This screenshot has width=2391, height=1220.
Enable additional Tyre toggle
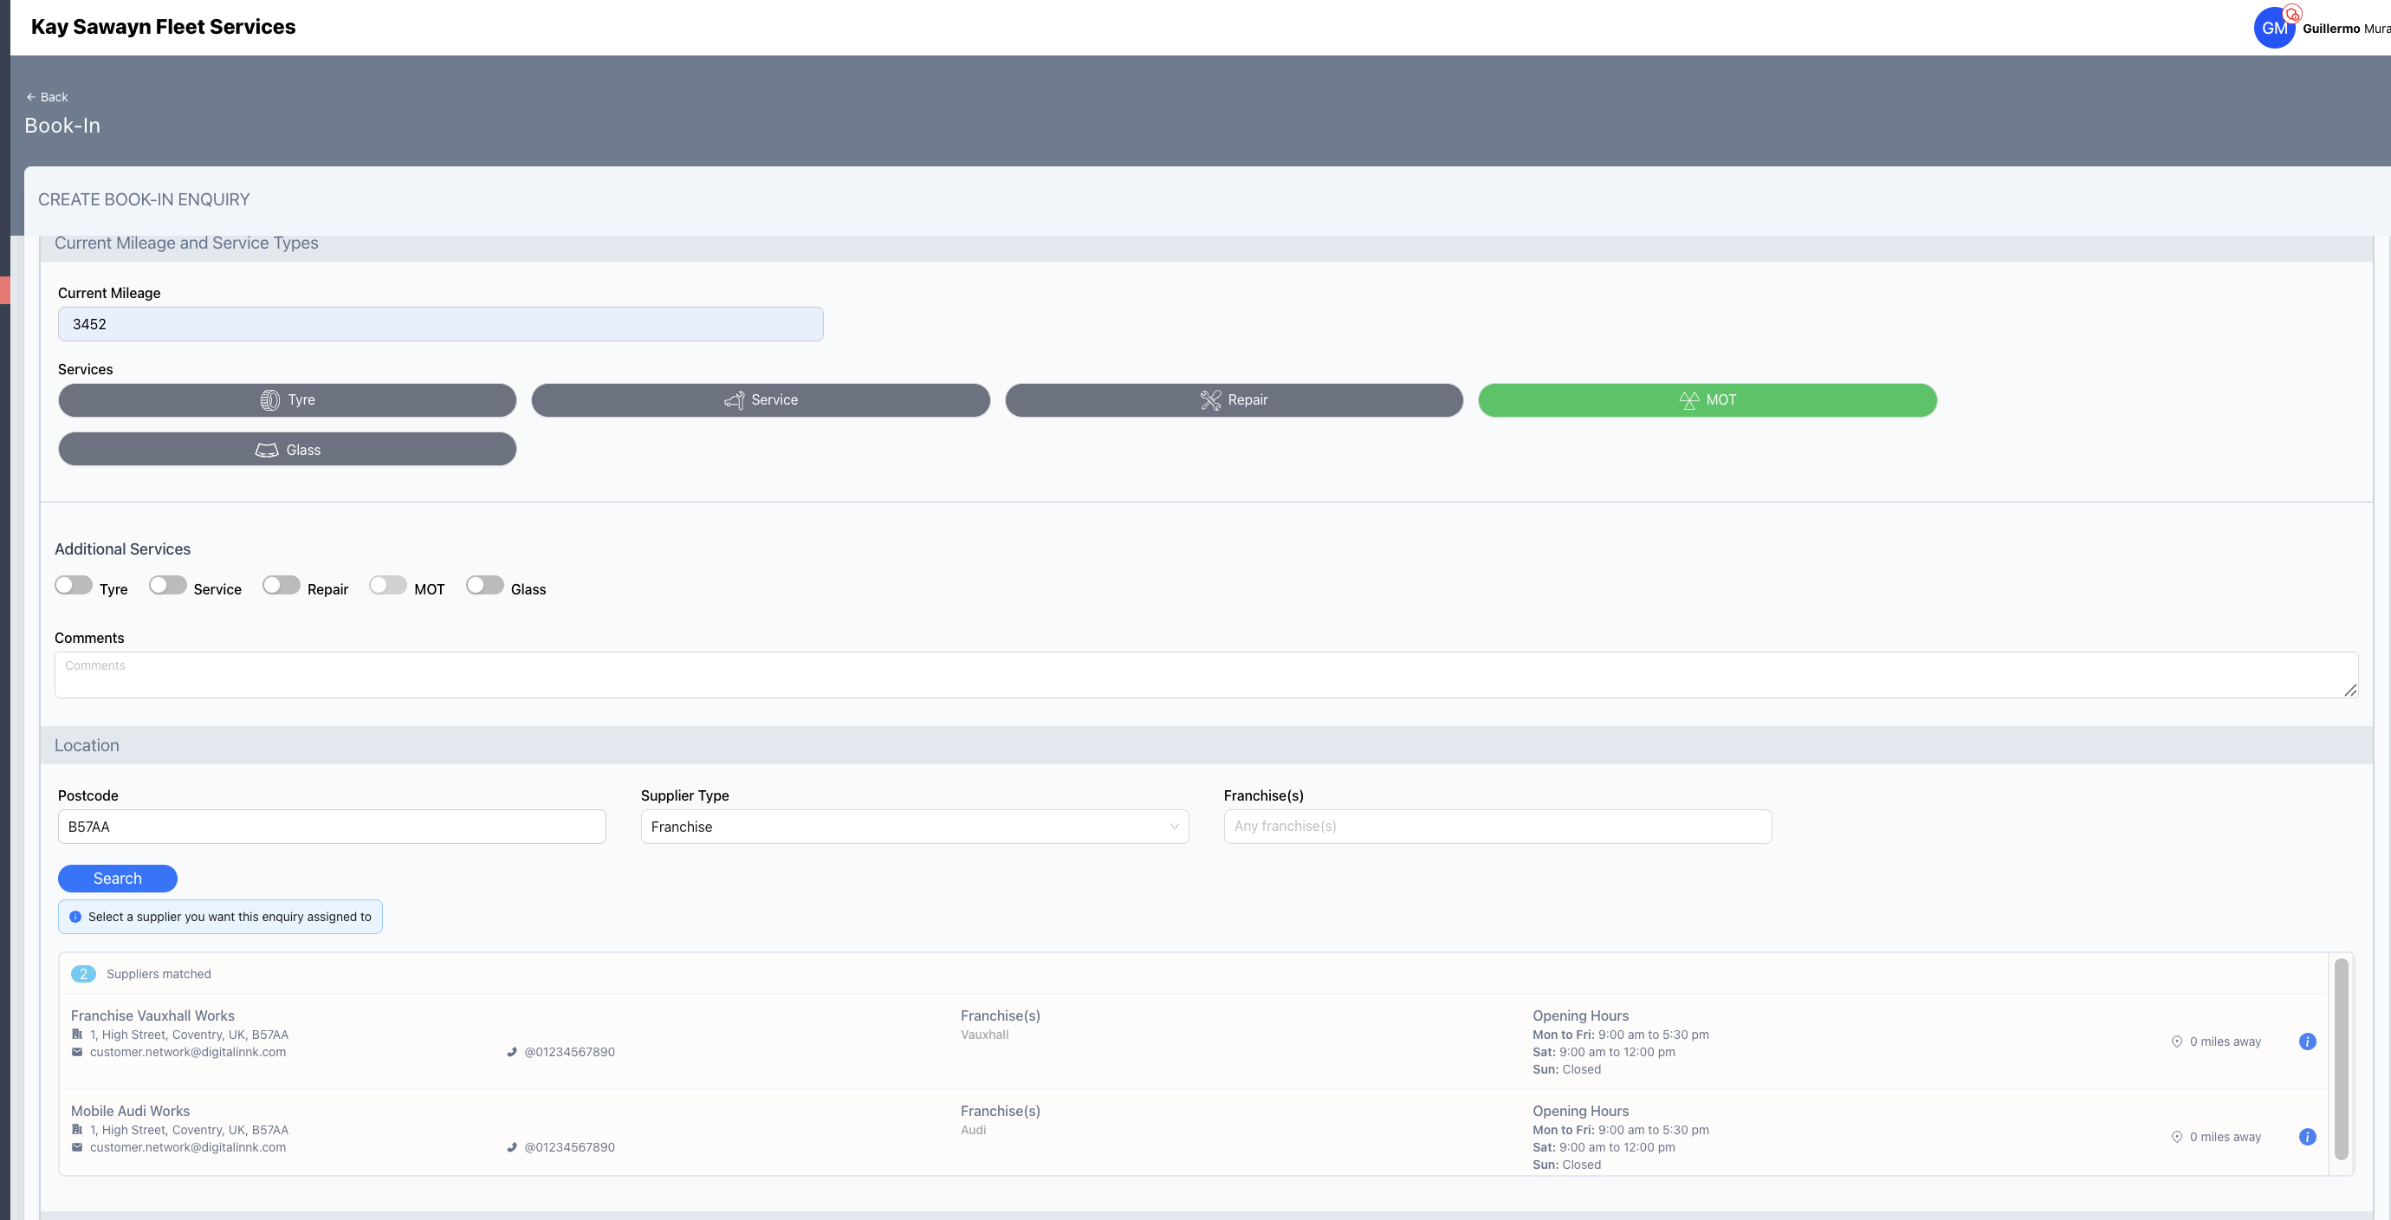pos(74,585)
